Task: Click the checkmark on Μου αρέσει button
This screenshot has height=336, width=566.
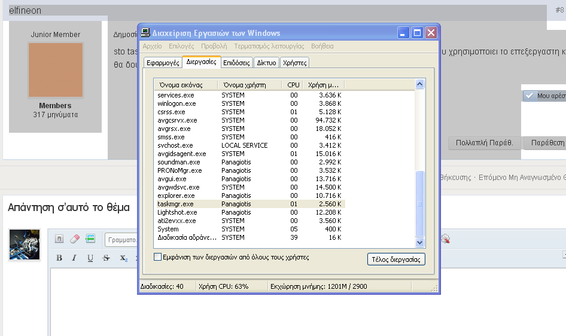Action: tap(529, 96)
